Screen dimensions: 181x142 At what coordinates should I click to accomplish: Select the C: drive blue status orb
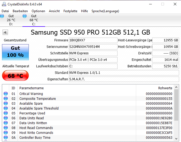click(x=25, y=16)
